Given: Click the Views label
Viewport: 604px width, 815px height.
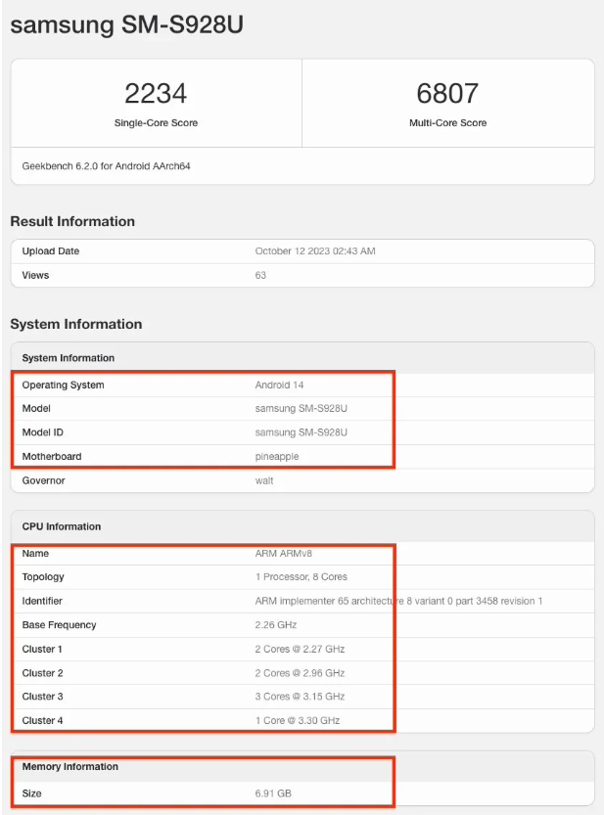Looking at the screenshot, I should click(35, 276).
